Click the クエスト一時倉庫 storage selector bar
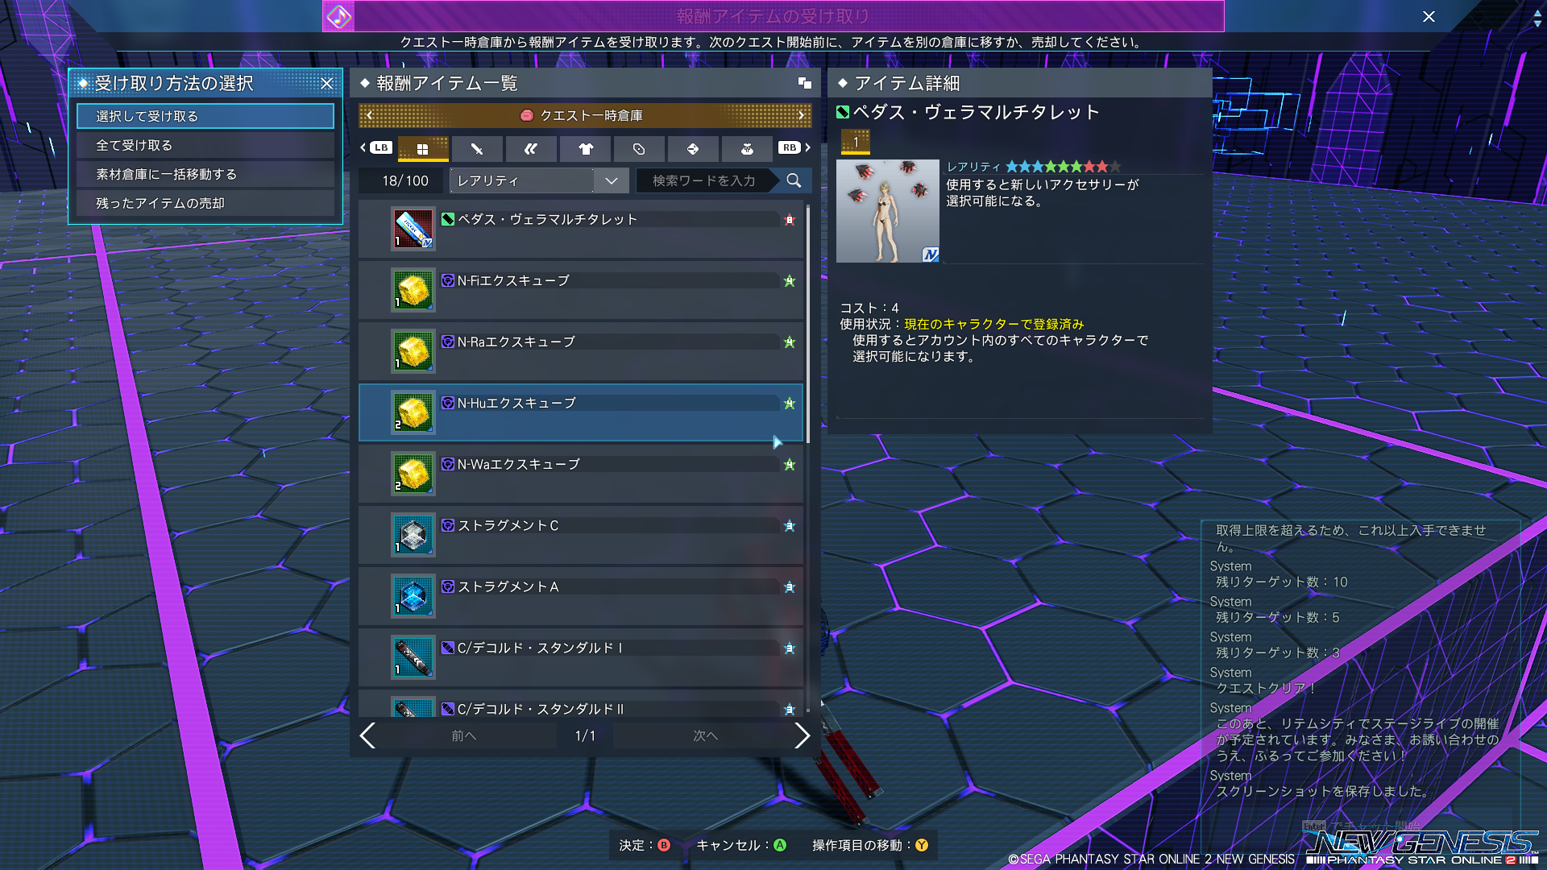The height and width of the screenshot is (870, 1547). pyautogui.click(x=585, y=115)
